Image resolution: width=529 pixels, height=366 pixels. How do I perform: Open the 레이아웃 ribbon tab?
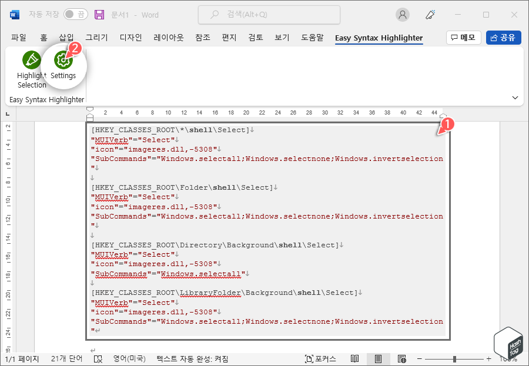coord(169,38)
